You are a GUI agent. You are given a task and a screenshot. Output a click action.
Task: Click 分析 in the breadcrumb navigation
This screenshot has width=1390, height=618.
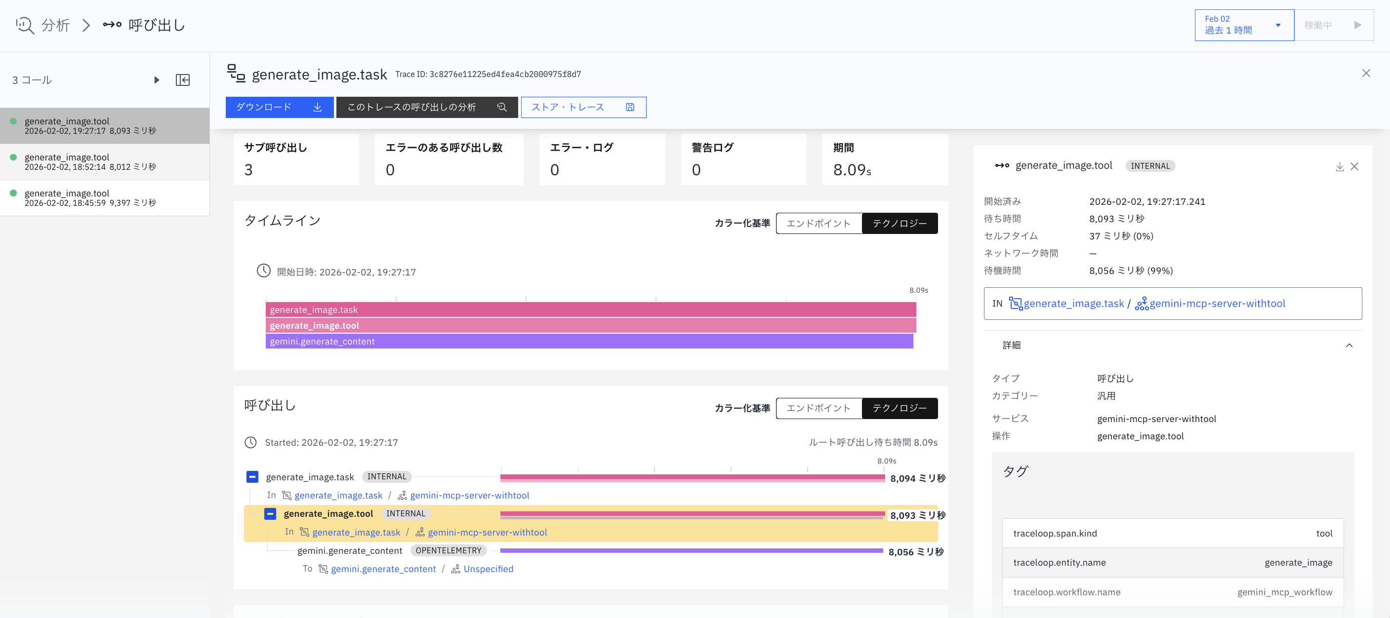[55, 25]
